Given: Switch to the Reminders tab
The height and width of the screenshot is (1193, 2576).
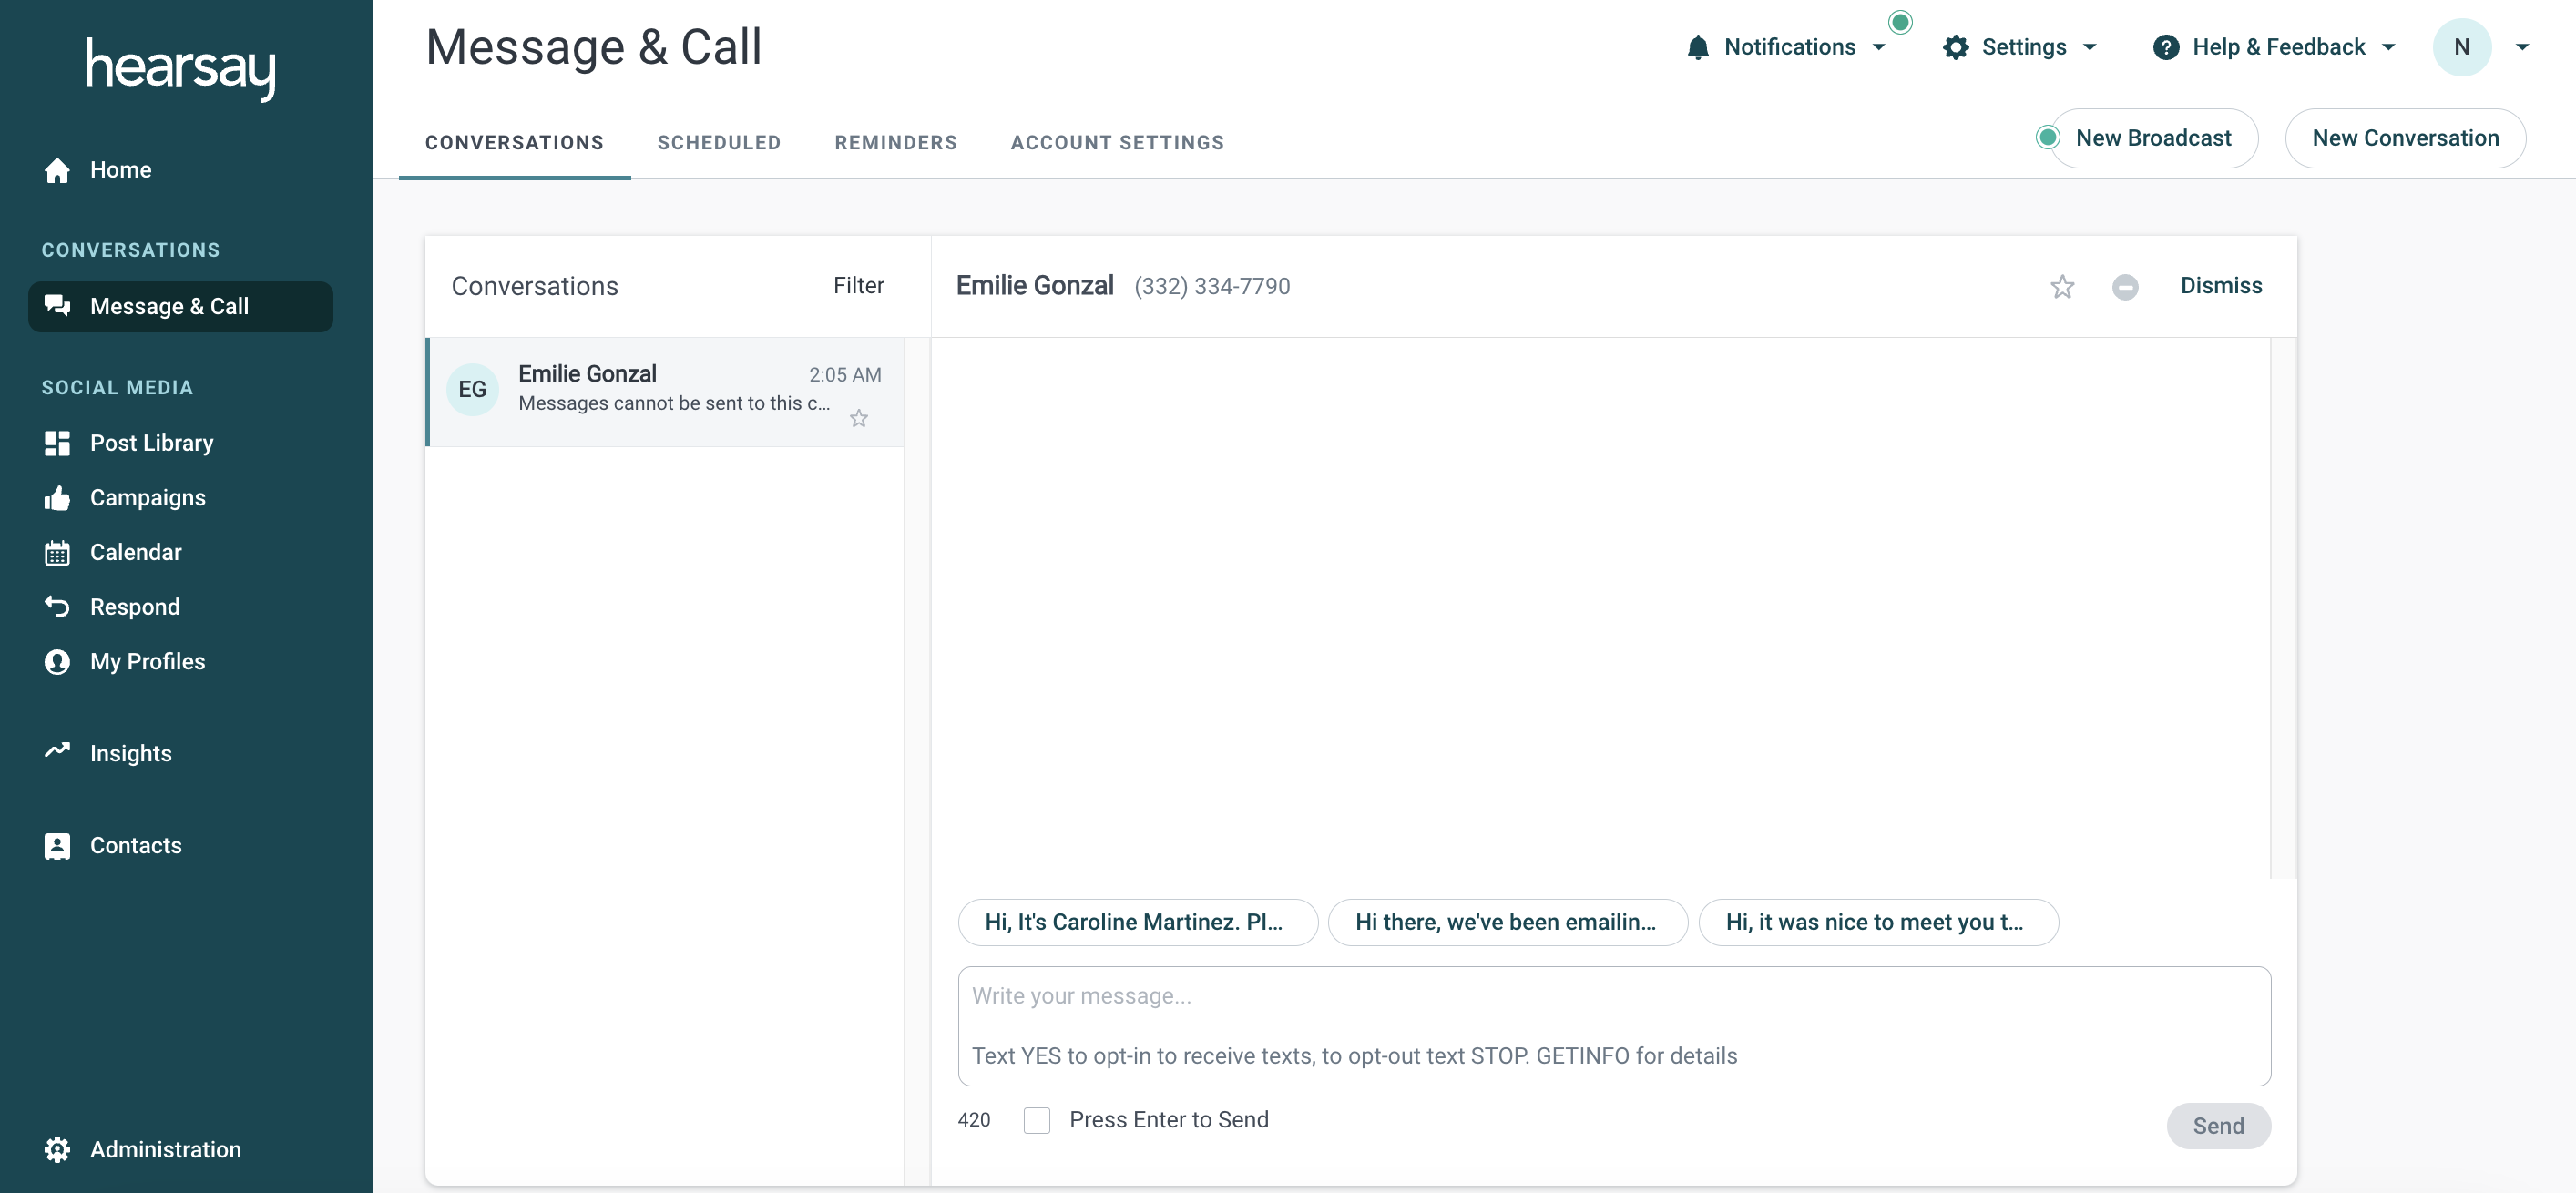Looking at the screenshot, I should pos(895,142).
